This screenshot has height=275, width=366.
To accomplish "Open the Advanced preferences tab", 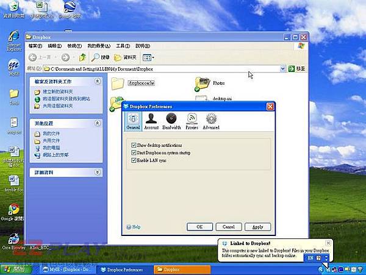I will [211, 121].
